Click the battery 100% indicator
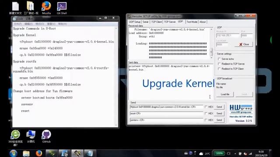The width and height of the screenshot is (280, 157). pos(219,153)
